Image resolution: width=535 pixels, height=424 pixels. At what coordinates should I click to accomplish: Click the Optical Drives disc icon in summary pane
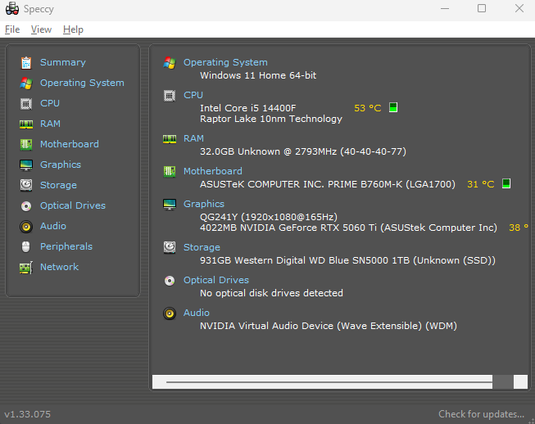point(170,281)
